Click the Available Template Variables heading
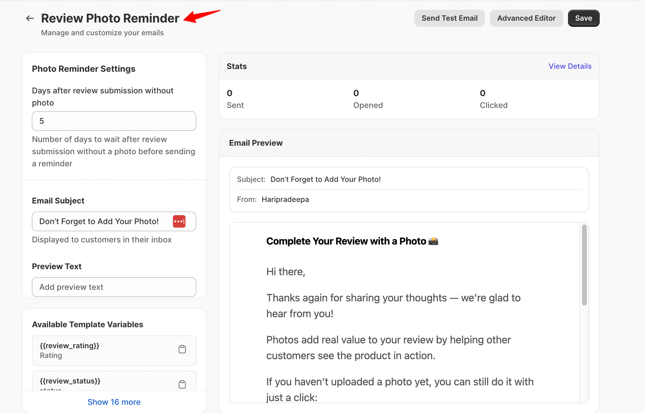The height and width of the screenshot is (413, 645). 88,324
